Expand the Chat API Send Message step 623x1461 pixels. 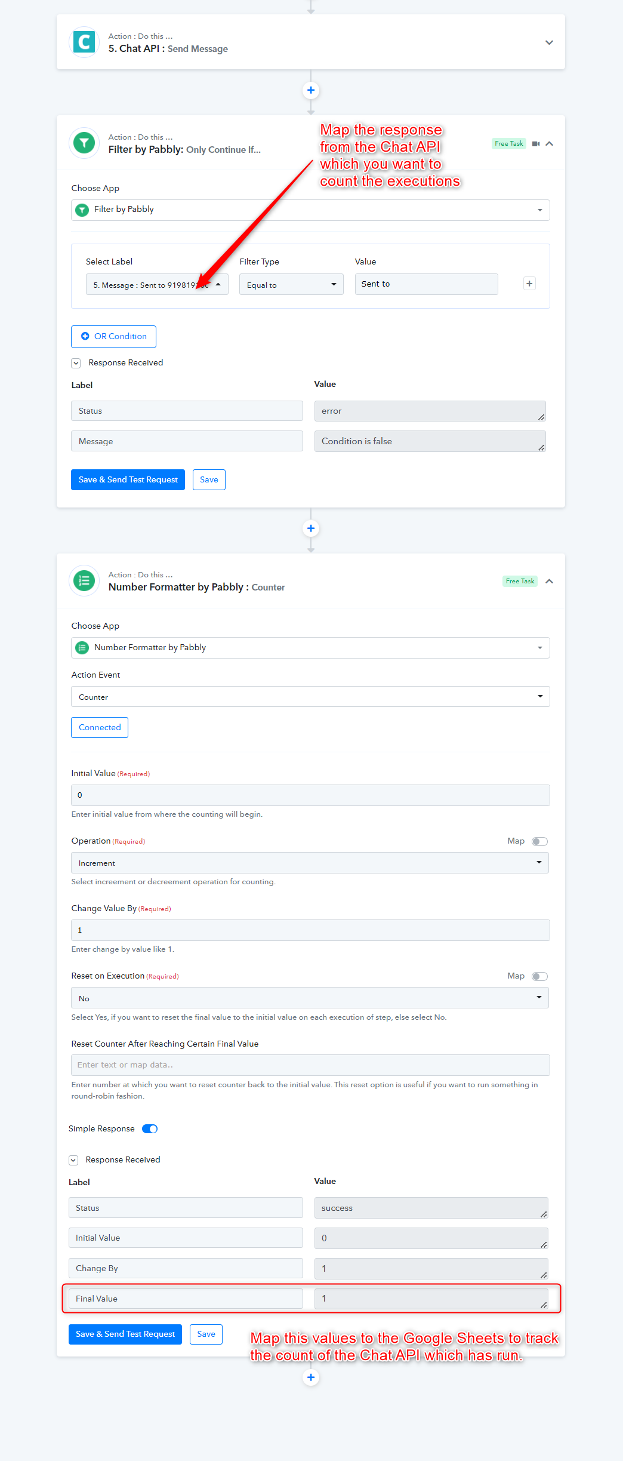click(549, 42)
